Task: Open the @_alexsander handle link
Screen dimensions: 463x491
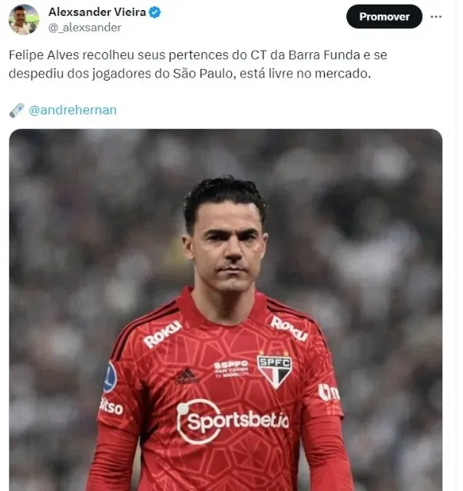Action: pyautogui.click(x=84, y=28)
